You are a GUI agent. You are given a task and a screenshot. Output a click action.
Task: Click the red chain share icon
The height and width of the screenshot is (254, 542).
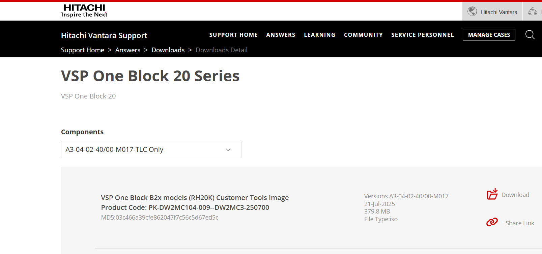[x=492, y=222]
